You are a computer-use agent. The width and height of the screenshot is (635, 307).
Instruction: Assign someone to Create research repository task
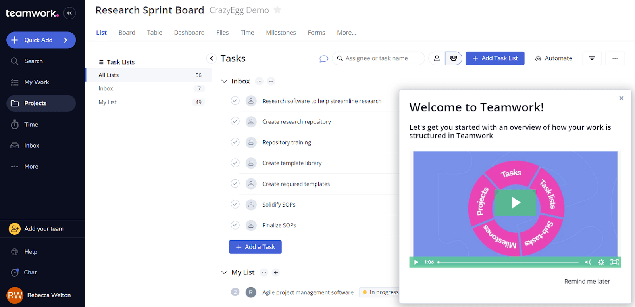click(251, 121)
